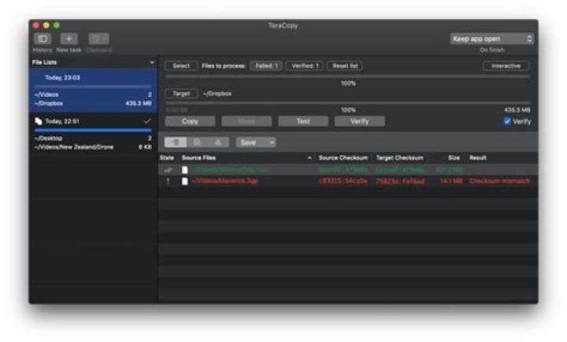Collapse the File Lists chevron
The height and width of the screenshot is (342, 567).
[x=152, y=62]
